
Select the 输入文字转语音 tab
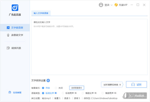(x=41, y=13)
